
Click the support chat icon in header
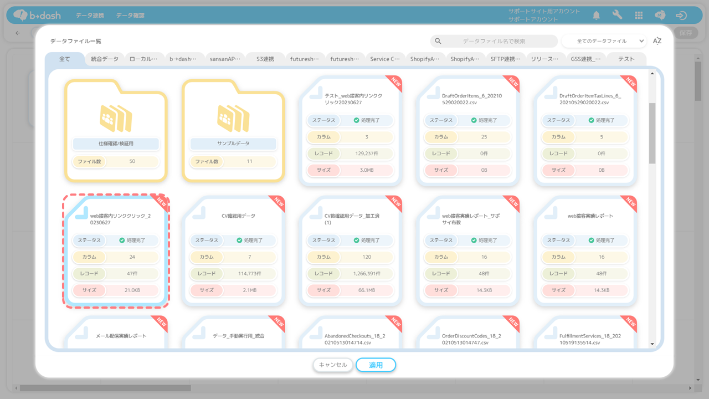(x=660, y=16)
